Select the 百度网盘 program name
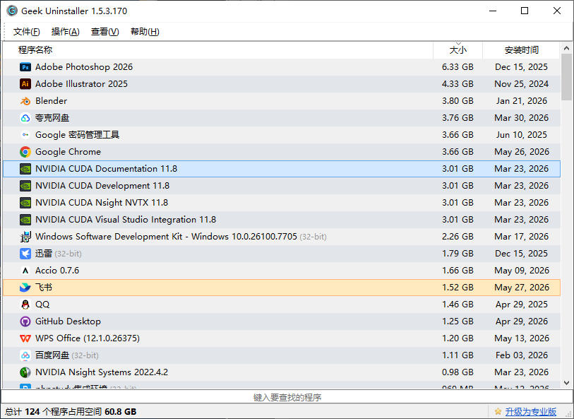The image size is (574, 419). (x=52, y=355)
